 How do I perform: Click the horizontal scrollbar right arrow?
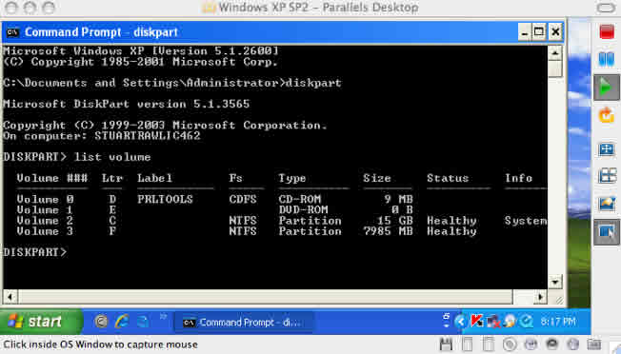pyautogui.click(x=540, y=296)
